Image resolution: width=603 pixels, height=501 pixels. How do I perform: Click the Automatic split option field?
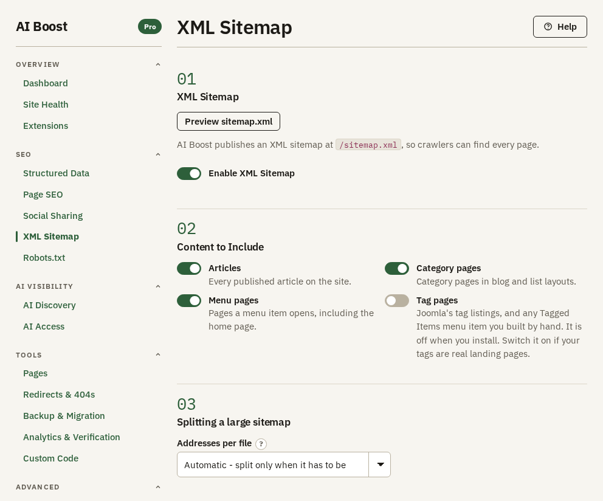[x=273, y=465]
